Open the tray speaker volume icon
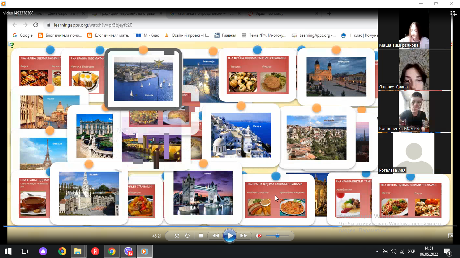 point(394,251)
